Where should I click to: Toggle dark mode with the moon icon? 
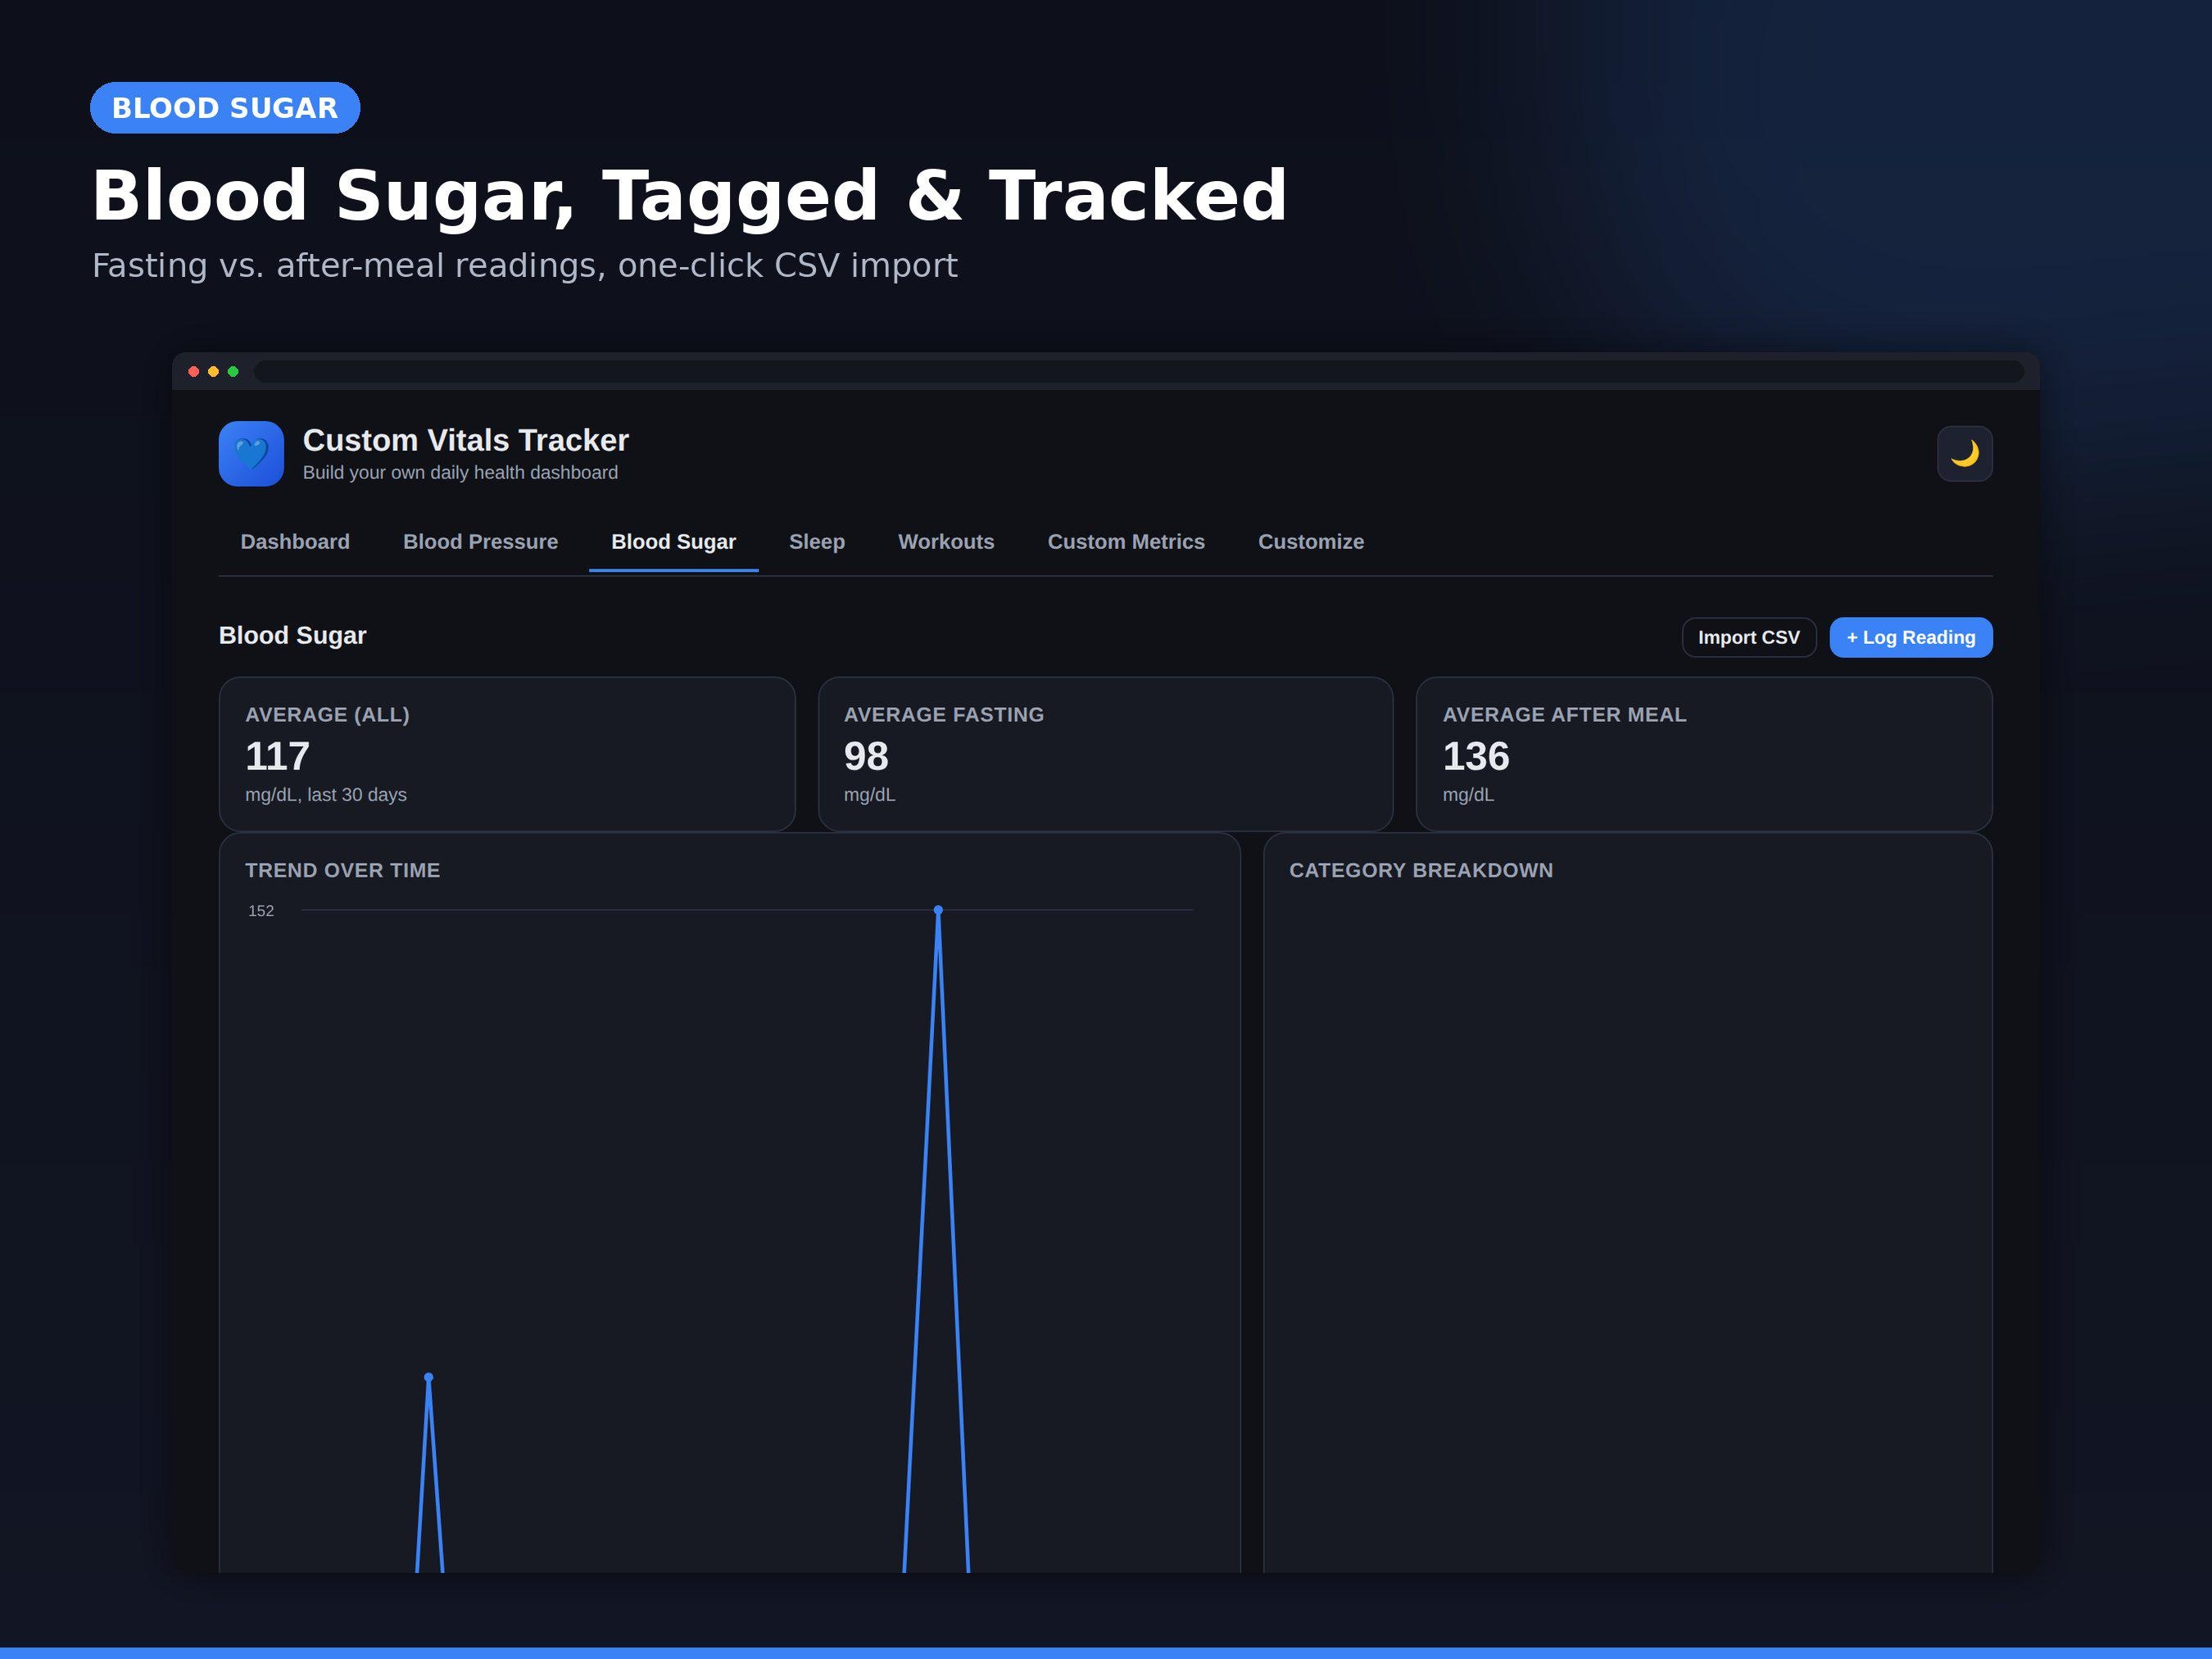pyautogui.click(x=1964, y=454)
